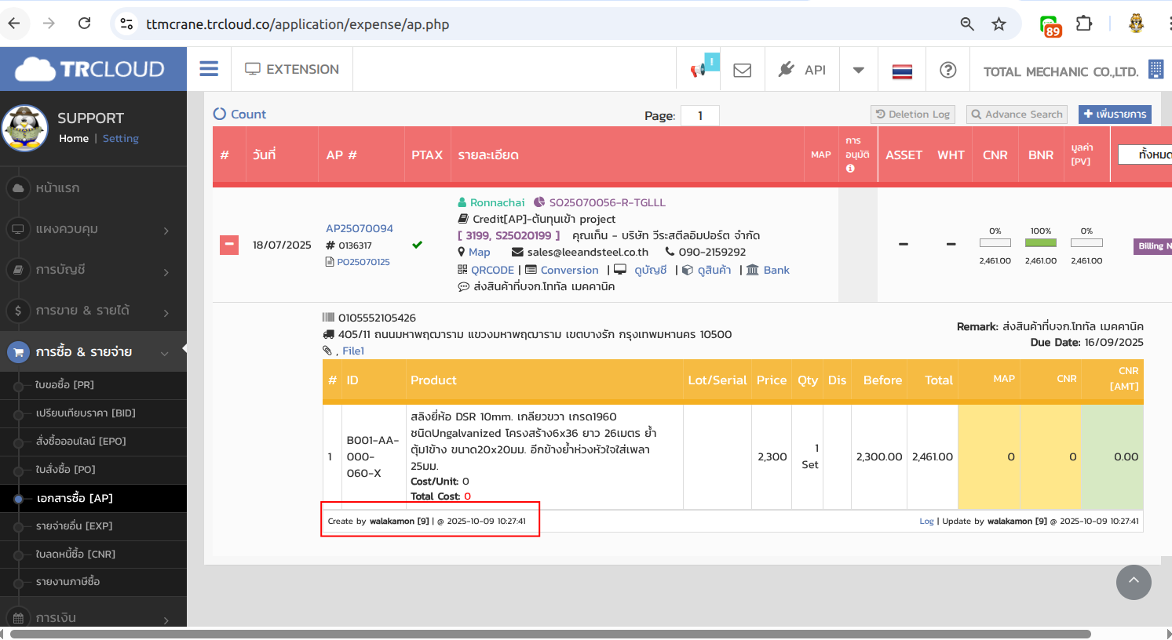This screenshot has height=640, width=1172.
Task: Open the announcements megaphone icon
Action: pos(699,71)
